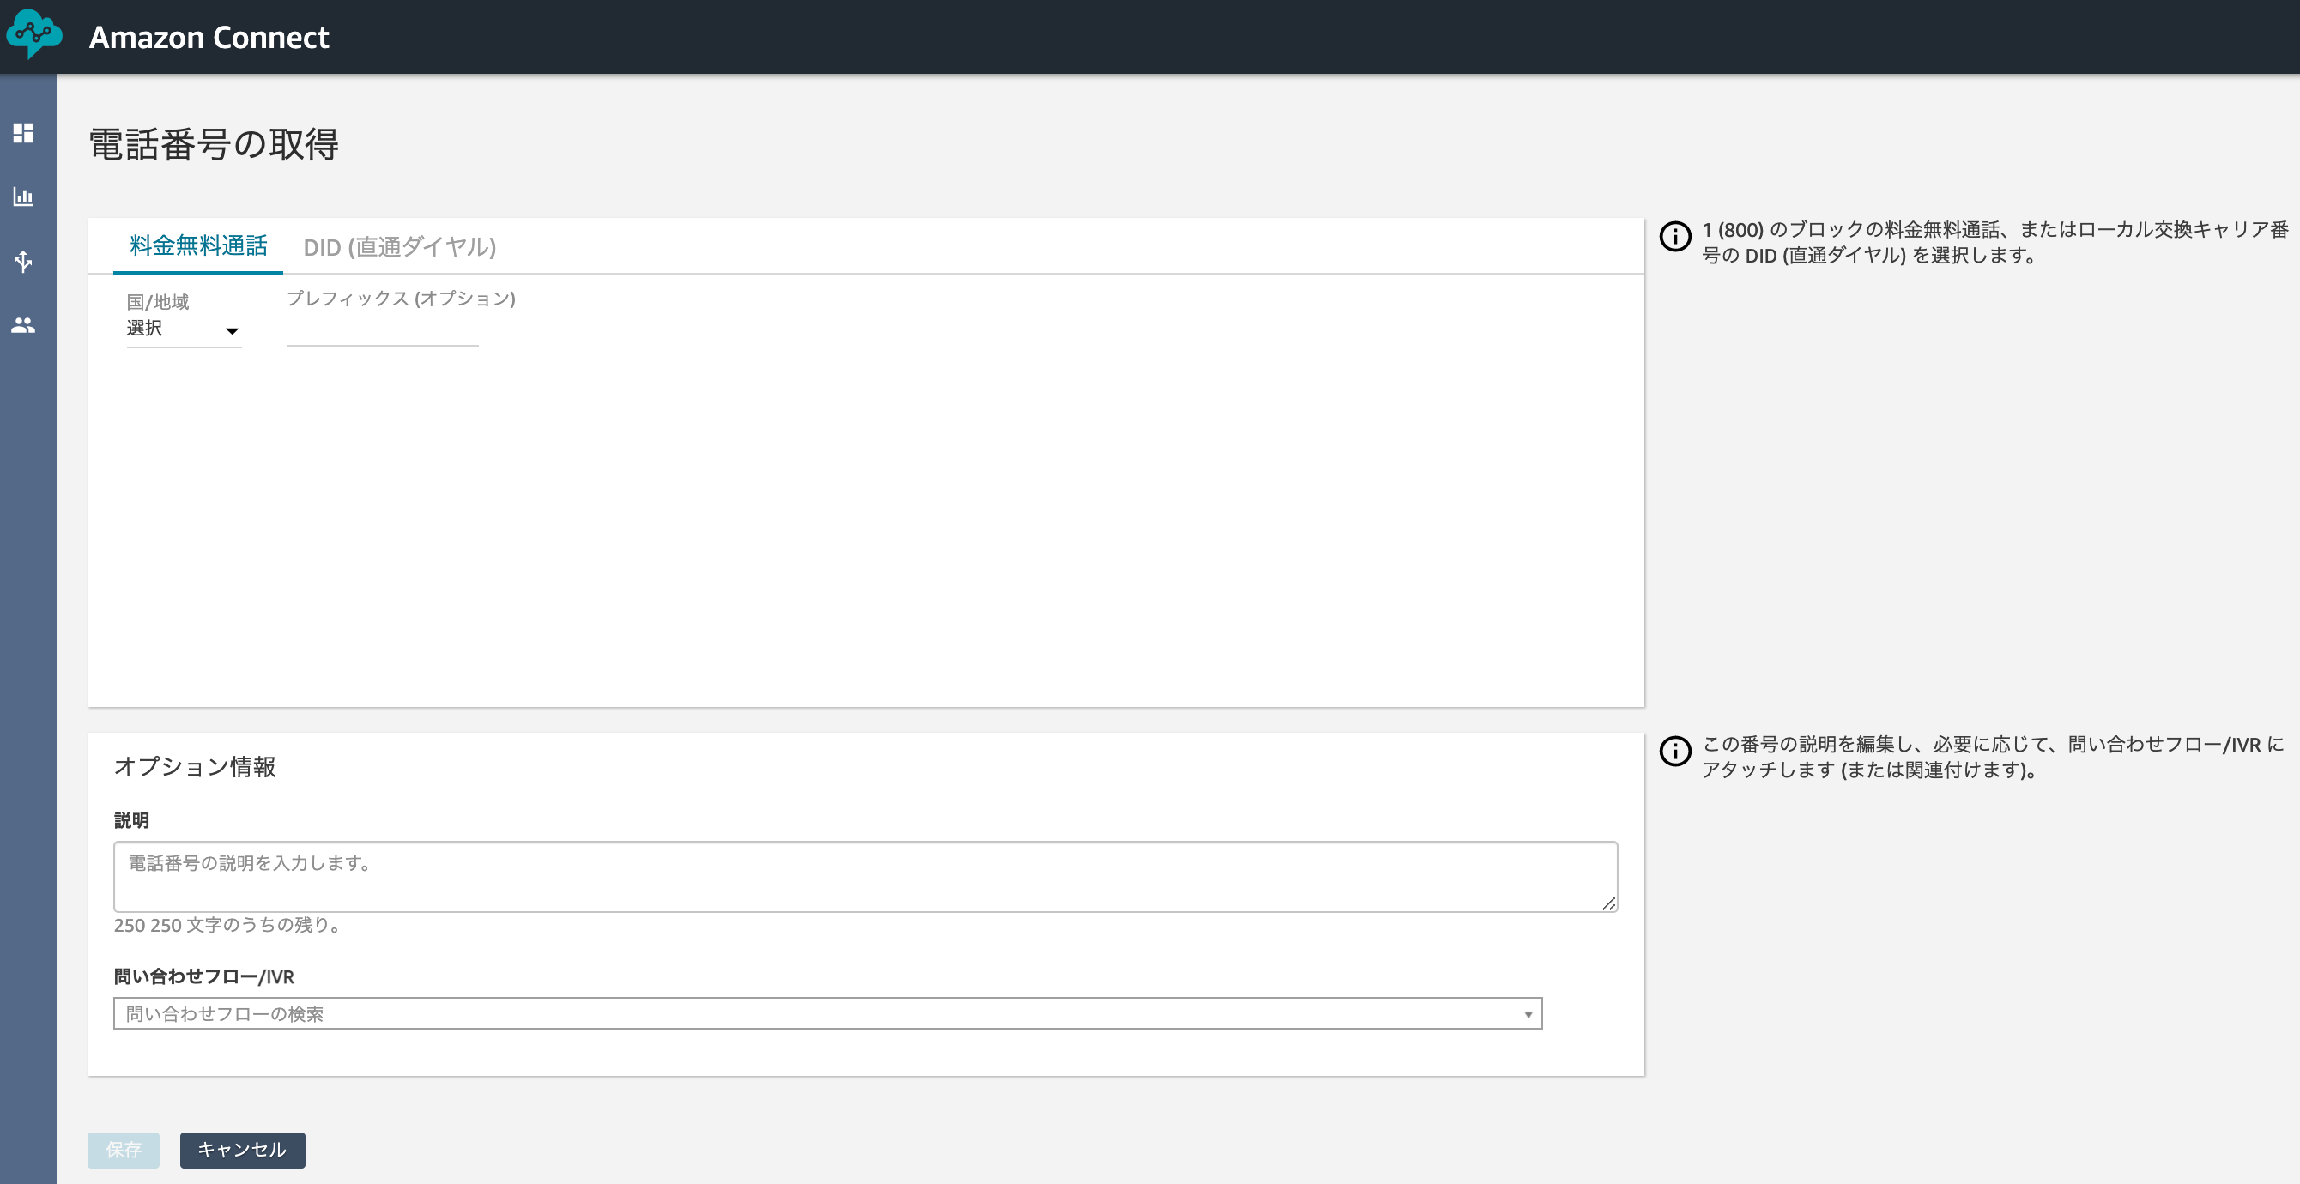Image resolution: width=2300 pixels, height=1184 pixels.
Task: Click the キャンセル button
Action: click(x=242, y=1149)
